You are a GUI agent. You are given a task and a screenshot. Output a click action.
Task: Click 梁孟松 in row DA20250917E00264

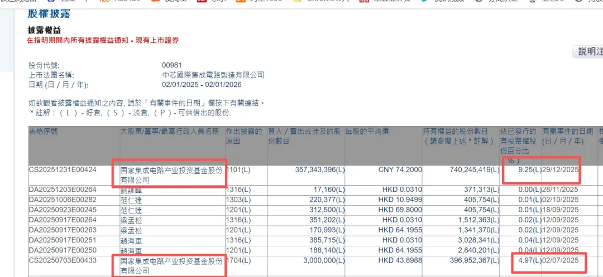pyautogui.click(x=131, y=220)
